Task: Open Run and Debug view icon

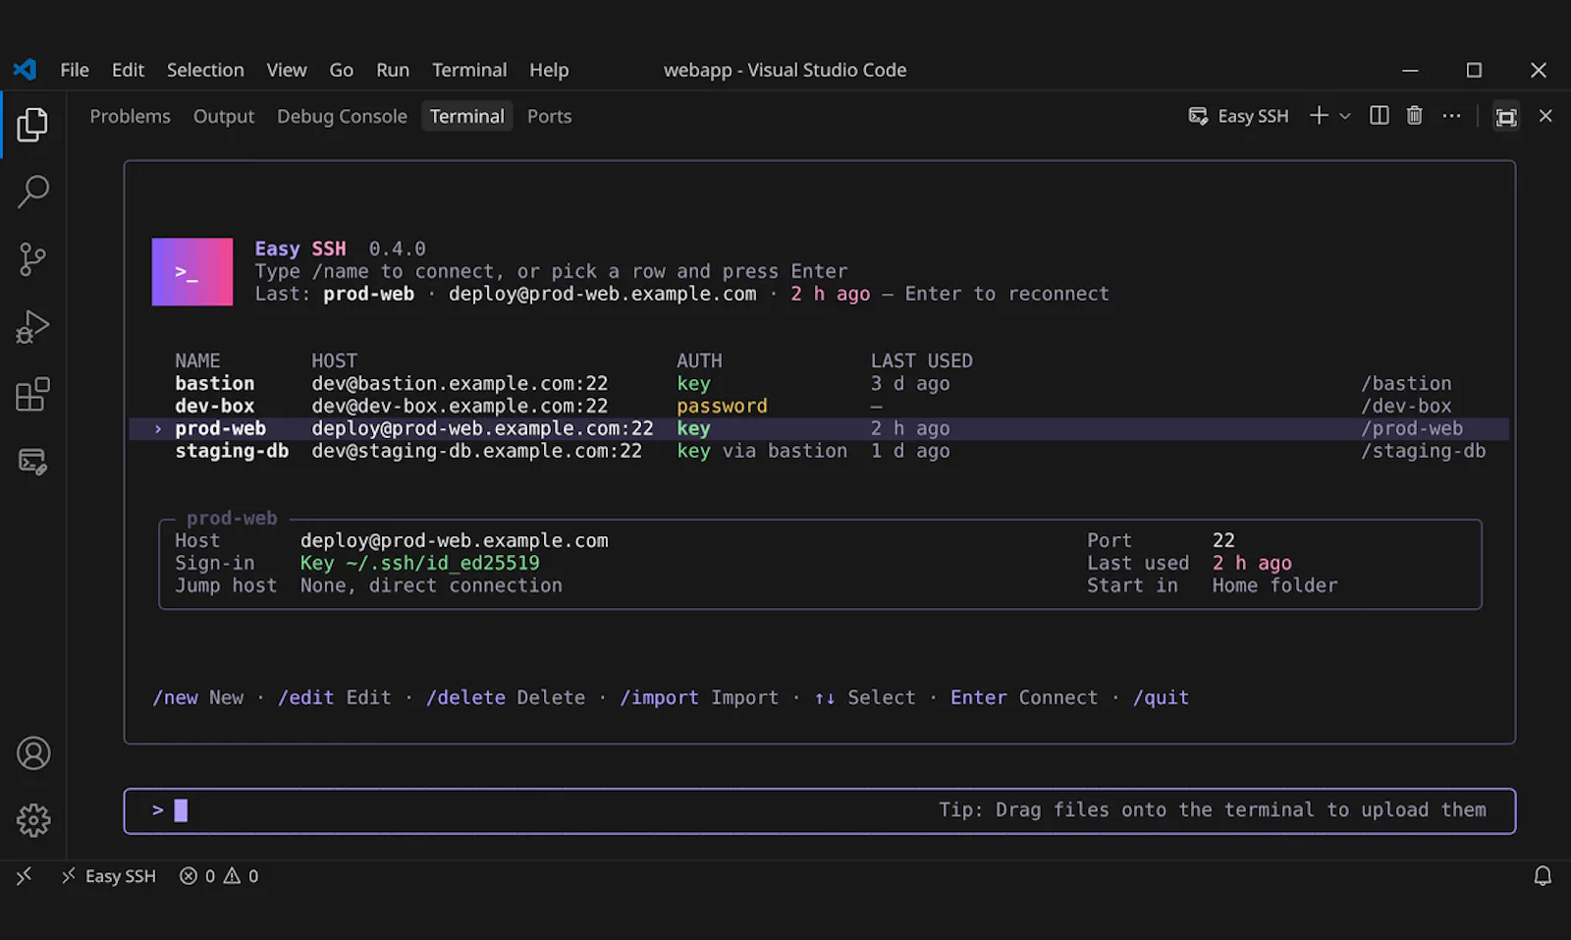Action: 32,327
